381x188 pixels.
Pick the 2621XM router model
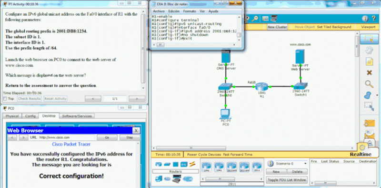(x=244, y=167)
